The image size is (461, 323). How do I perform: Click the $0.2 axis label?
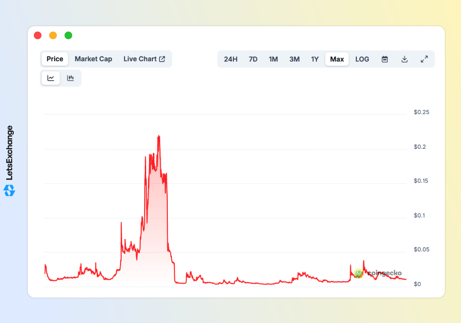420,147
